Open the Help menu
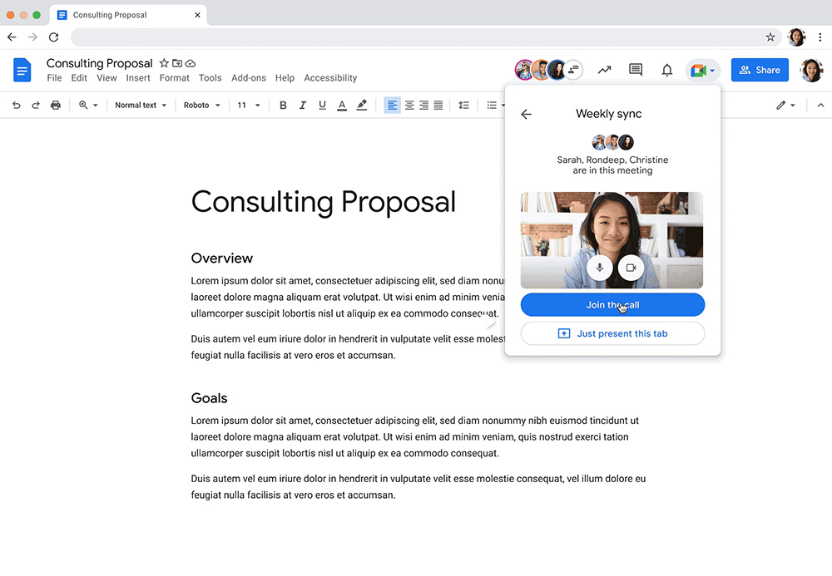 click(x=285, y=78)
